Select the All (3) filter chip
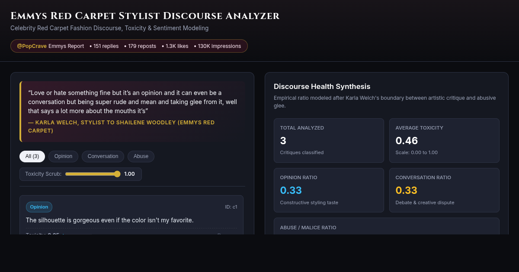 tap(32, 156)
